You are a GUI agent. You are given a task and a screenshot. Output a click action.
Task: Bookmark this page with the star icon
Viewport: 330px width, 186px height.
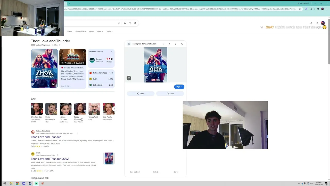[300, 9]
